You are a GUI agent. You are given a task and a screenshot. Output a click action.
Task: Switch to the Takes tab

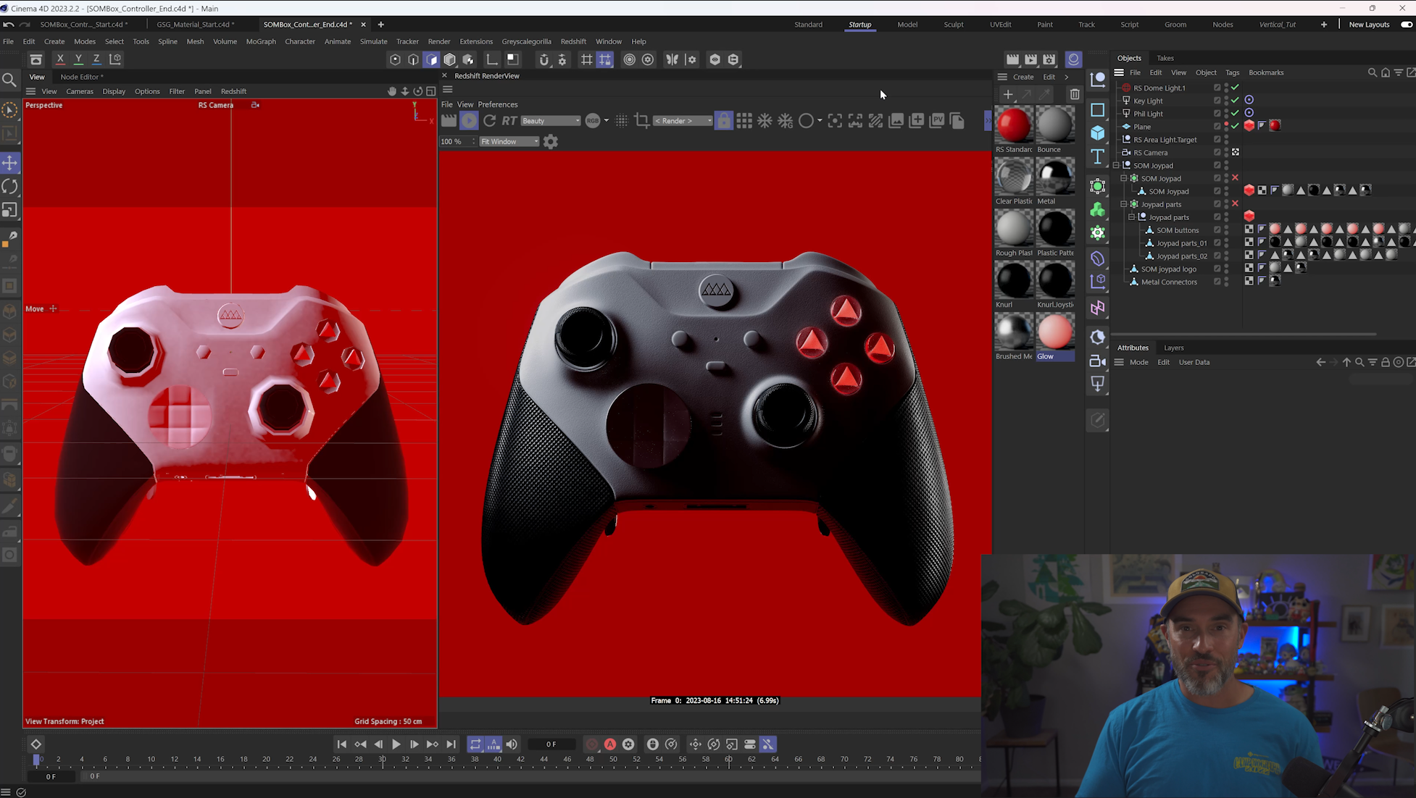(1165, 58)
